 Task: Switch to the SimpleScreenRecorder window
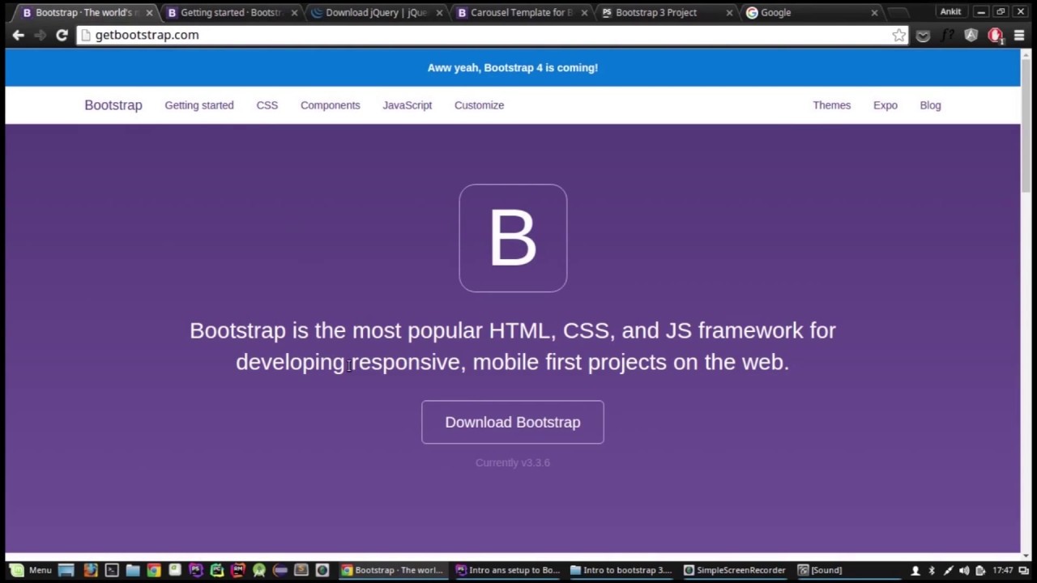click(x=736, y=570)
